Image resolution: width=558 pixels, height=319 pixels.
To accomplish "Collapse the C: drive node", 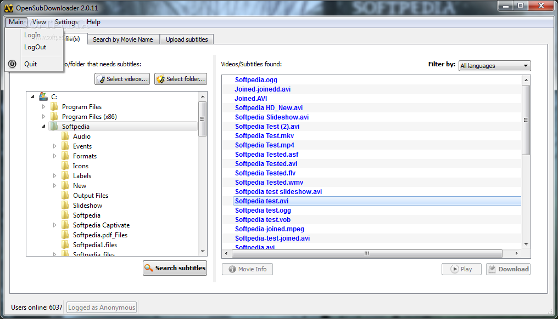I will 33,96.
